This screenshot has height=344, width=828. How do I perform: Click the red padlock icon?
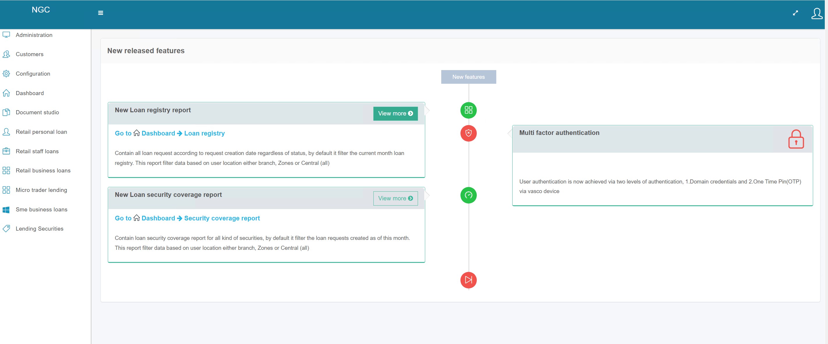point(796,139)
